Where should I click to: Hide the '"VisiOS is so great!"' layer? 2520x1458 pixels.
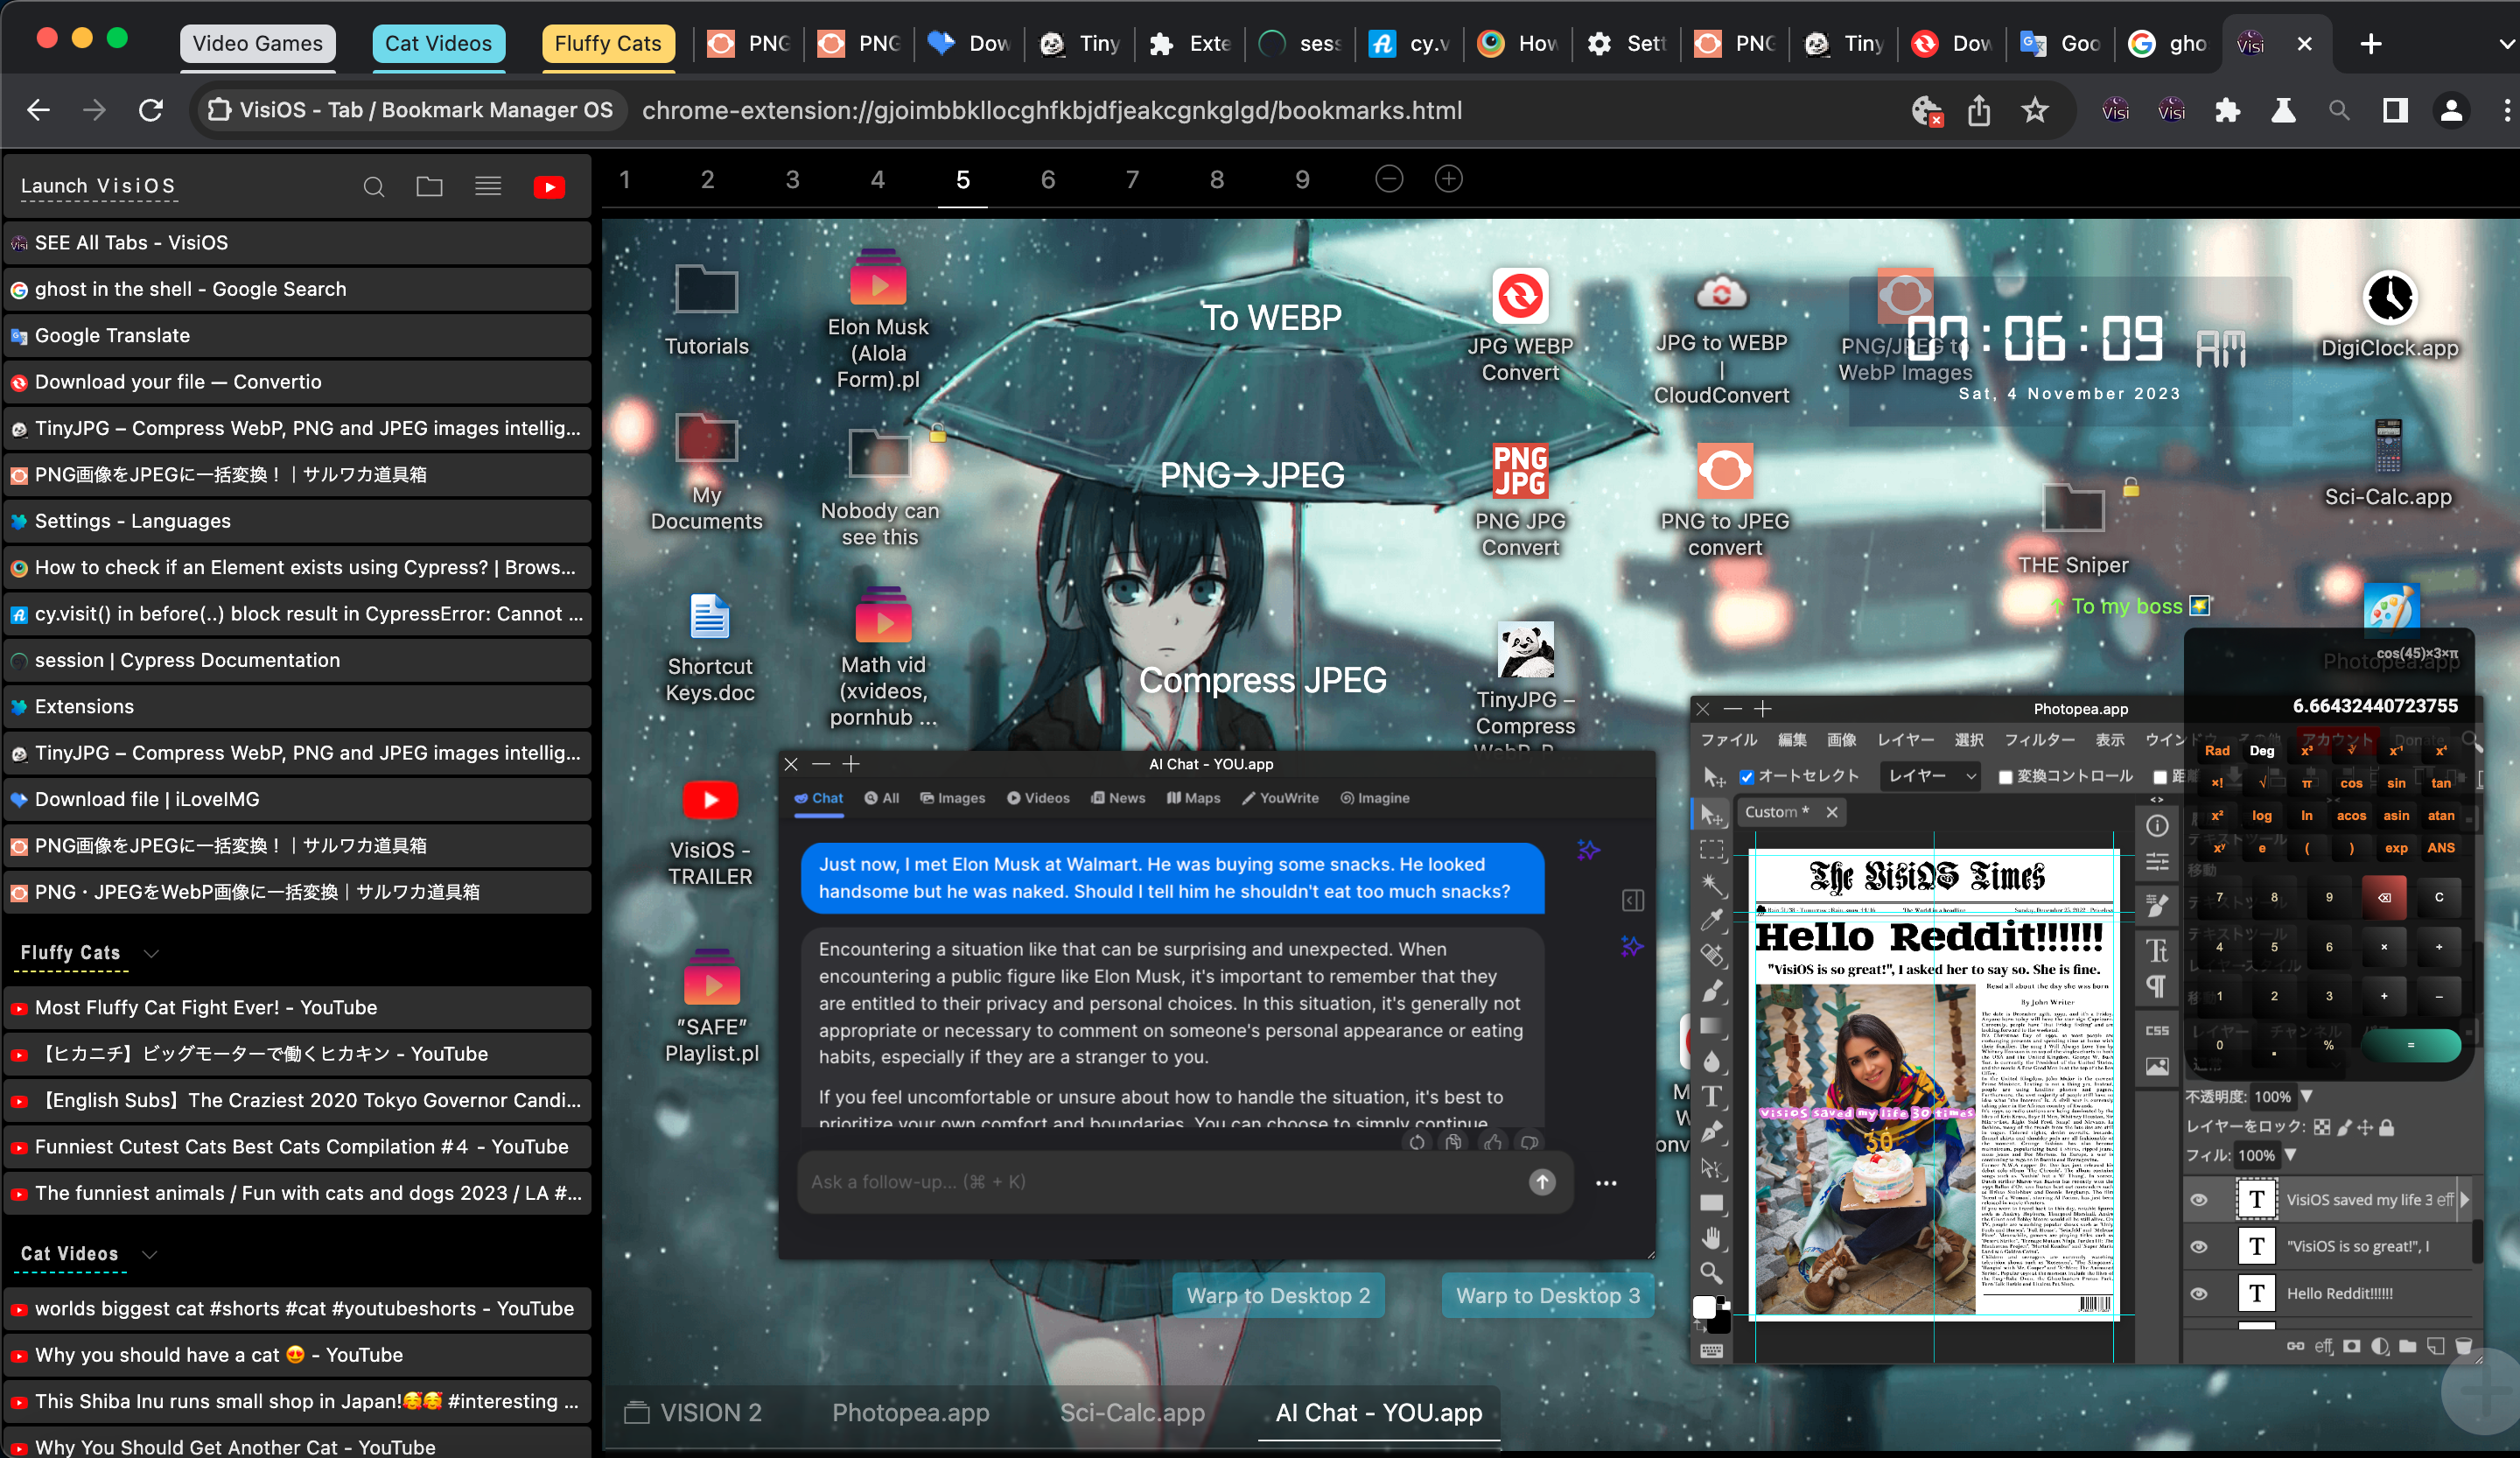coord(2199,1246)
